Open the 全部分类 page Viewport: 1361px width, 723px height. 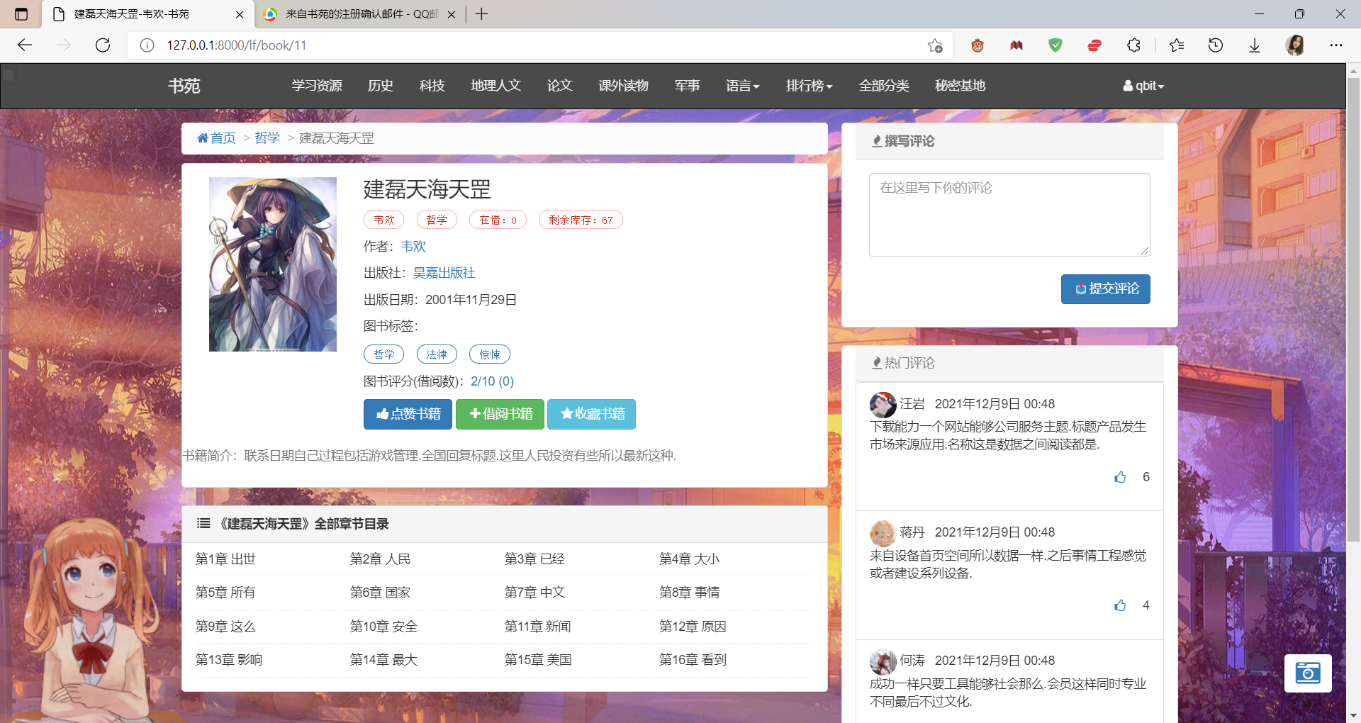884,86
